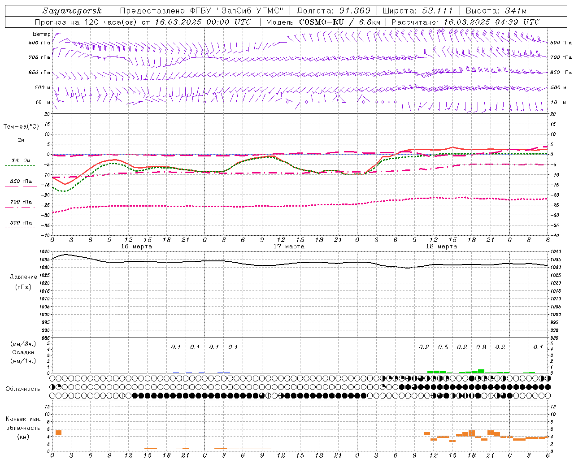Click the "(мм/3ч.)" precipitation unit label
Screen dimensions: 574x459
(23, 344)
